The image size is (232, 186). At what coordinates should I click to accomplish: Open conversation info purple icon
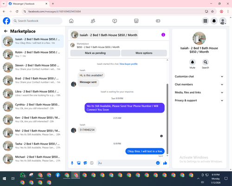click(163, 35)
